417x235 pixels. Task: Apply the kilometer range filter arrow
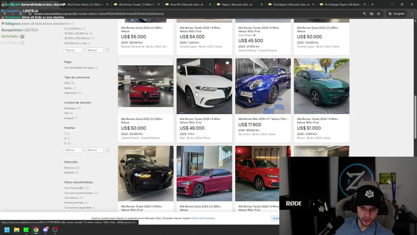pyautogui.click(x=107, y=50)
